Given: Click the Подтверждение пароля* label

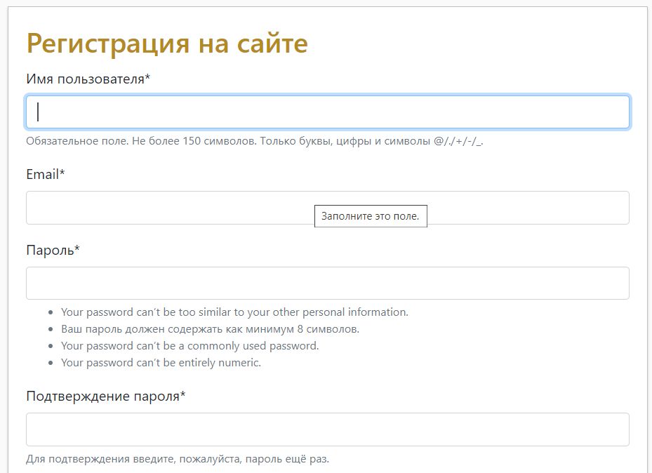Looking at the screenshot, I should tap(105, 396).
